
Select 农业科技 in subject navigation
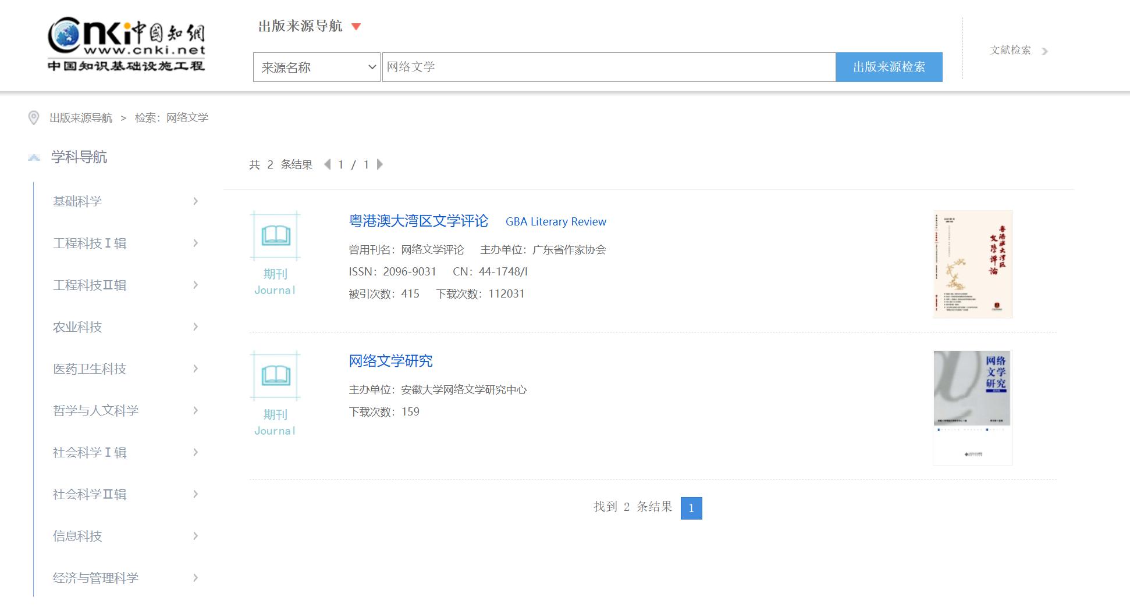pyautogui.click(x=77, y=327)
